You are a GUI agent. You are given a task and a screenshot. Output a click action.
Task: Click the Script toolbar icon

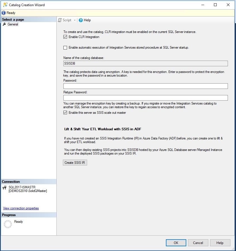pyautogui.click(x=60, y=20)
